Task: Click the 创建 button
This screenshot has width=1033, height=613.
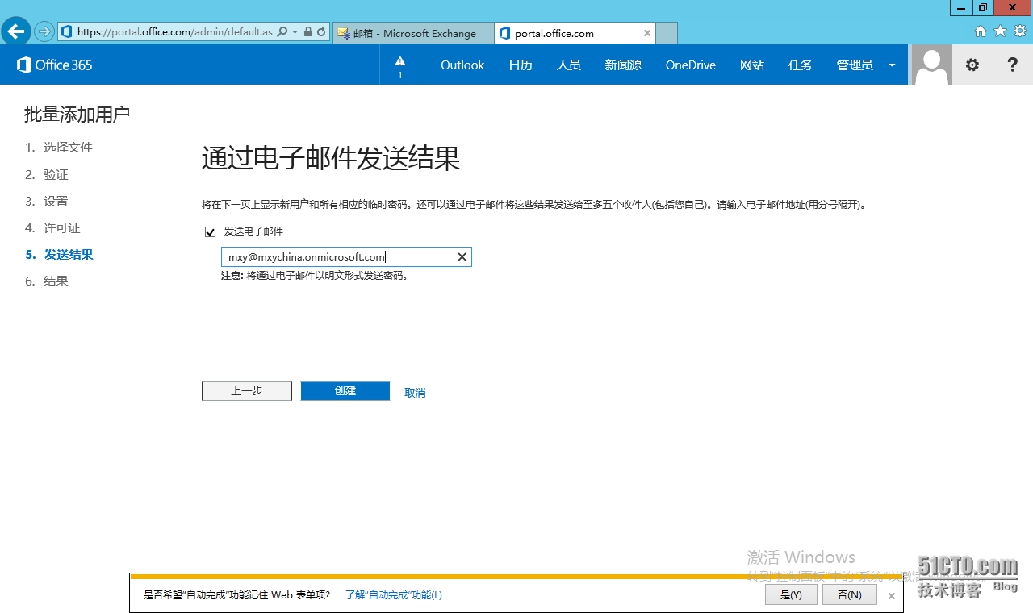Action: click(345, 390)
